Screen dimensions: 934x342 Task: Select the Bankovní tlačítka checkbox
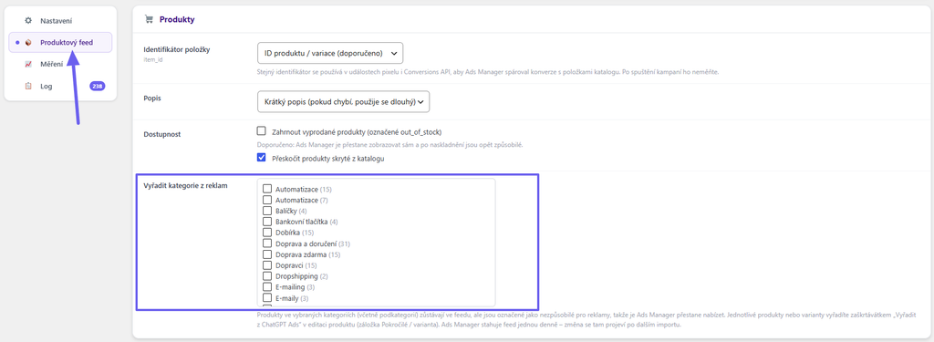click(267, 222)
